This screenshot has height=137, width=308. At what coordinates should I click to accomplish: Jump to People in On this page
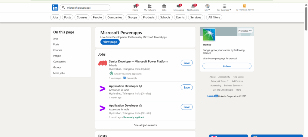click(57, 56)
